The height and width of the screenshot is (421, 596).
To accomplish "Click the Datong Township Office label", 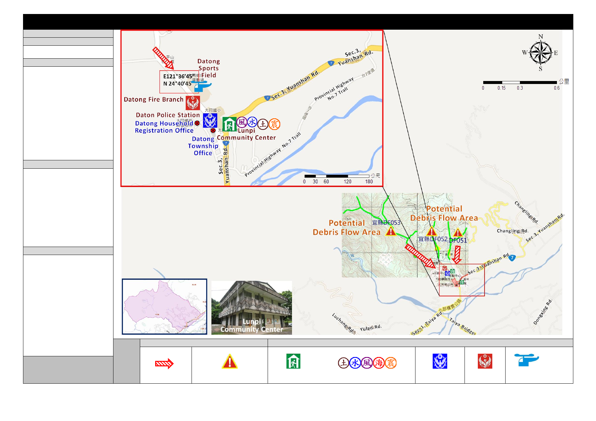I will [203, 146].
